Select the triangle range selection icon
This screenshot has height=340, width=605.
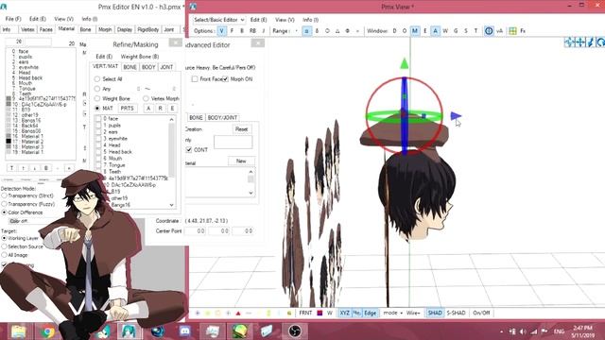point(337,31)
